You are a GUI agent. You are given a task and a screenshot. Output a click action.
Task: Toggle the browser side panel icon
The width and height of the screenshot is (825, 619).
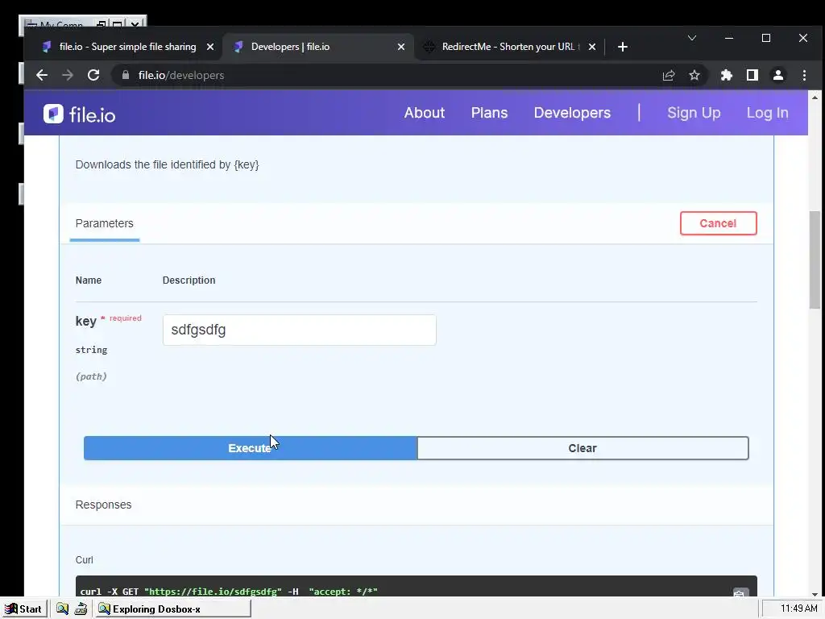[x=752, y=75]
